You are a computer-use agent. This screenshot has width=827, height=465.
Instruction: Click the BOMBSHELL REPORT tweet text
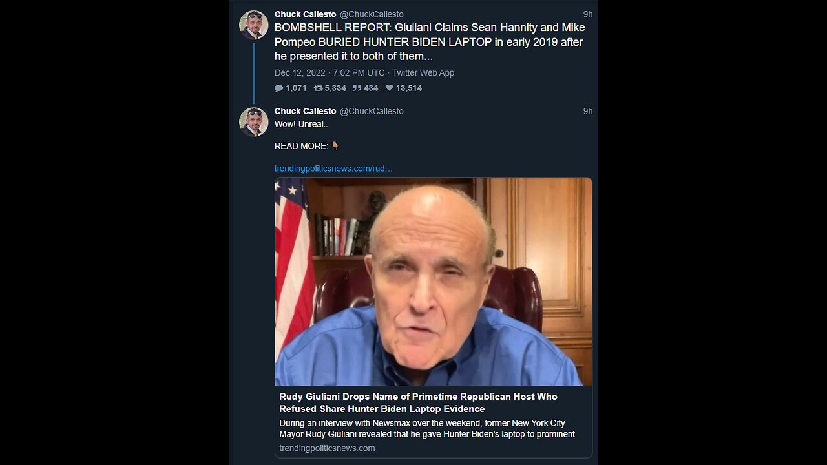click(430, 42)
